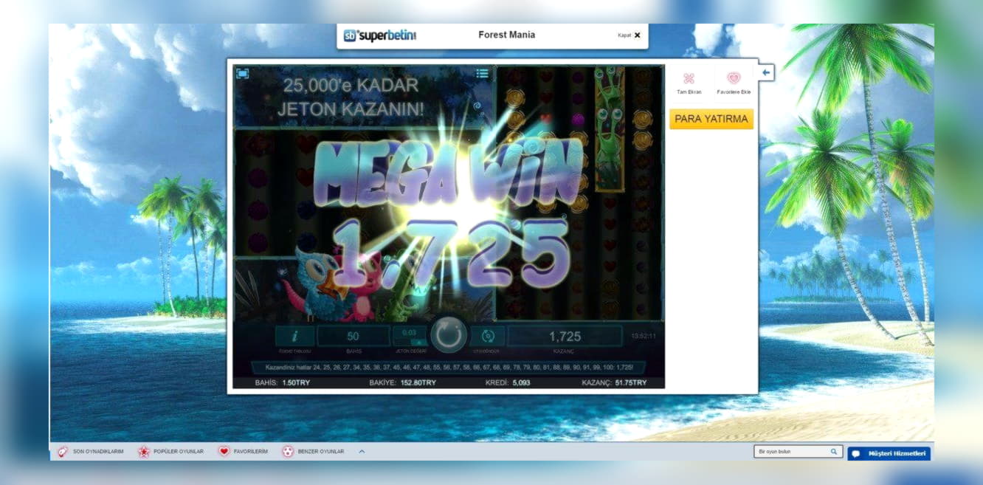The image size is (983, 485).
Task: Open the game menu list icon
Action: (482, 73)
